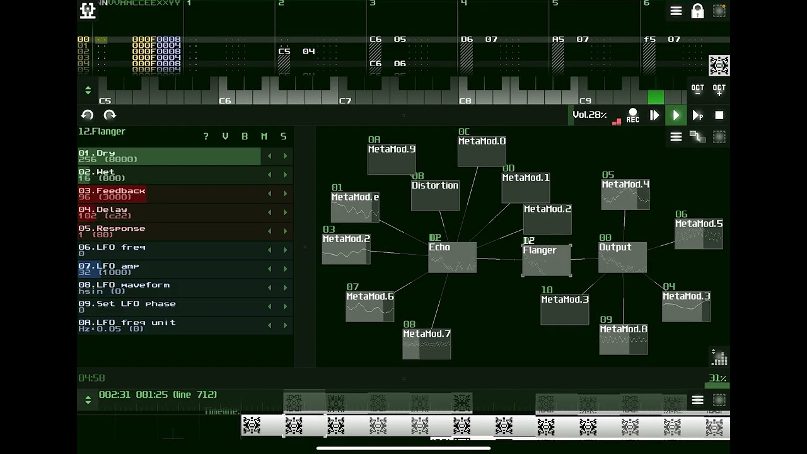807x454 pixels.
Task: Click the timeline selection square icon
Action: click(x=719, y=400)
